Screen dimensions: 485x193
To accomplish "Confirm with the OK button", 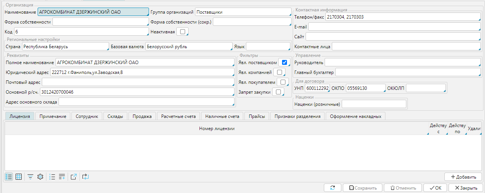I will click(434, 188).
